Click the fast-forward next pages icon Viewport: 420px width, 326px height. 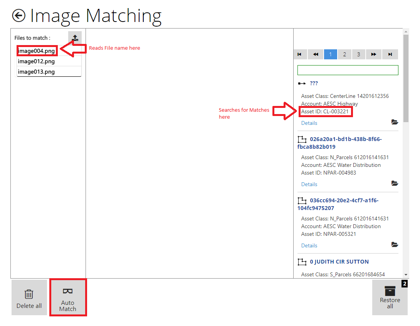pyautogui.click(x=373, y=54)
